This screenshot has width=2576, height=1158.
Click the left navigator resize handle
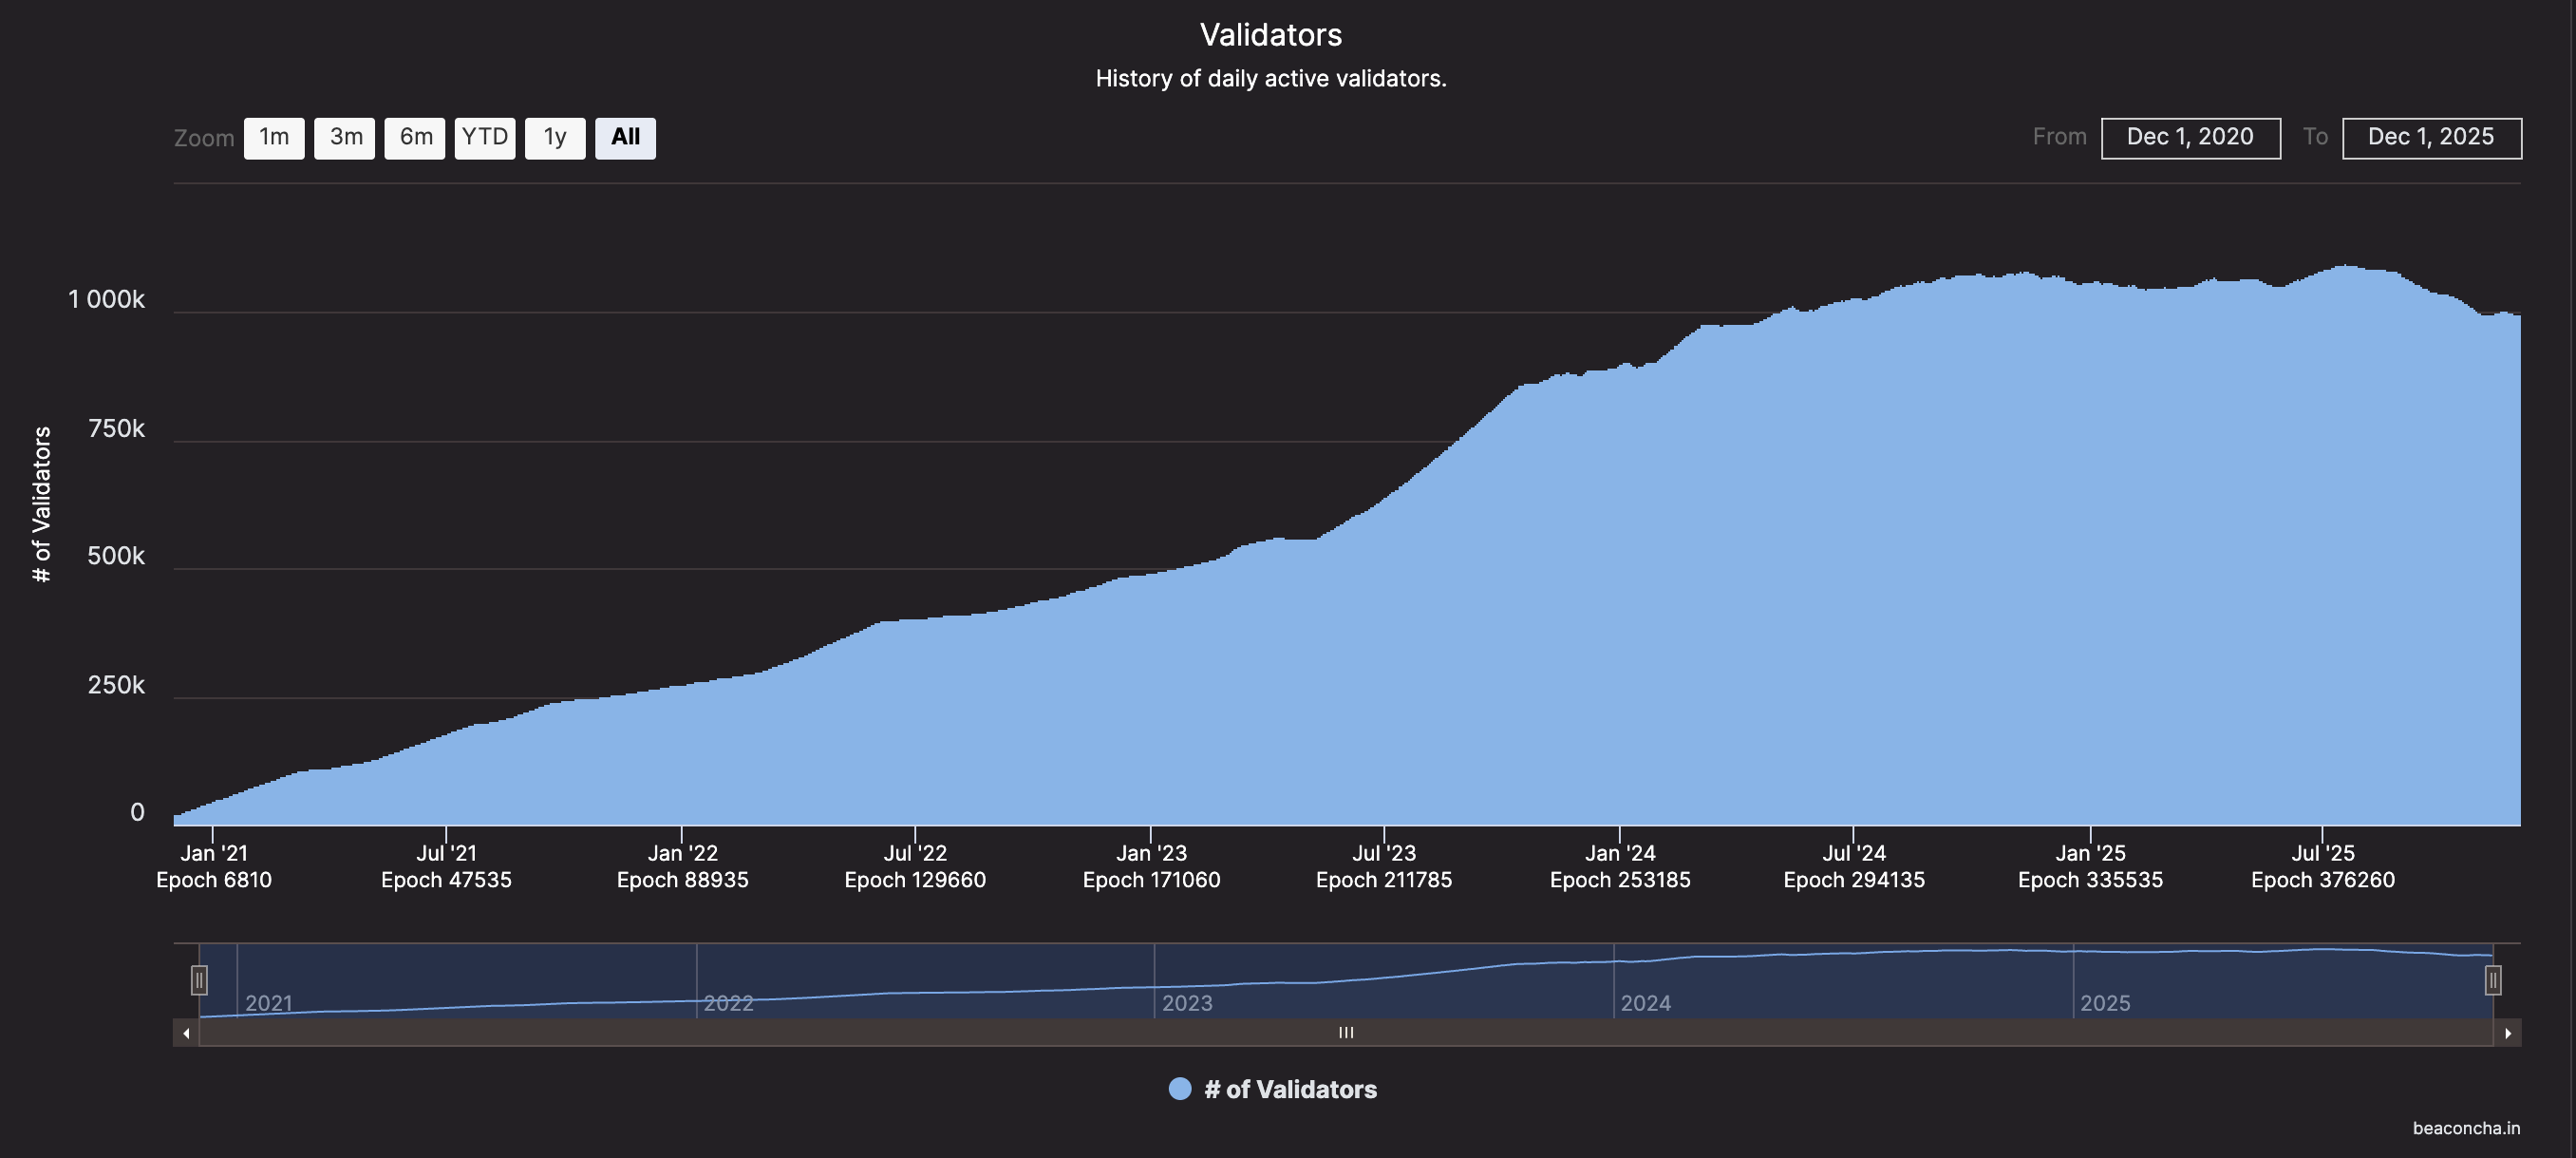click(200, 982)
